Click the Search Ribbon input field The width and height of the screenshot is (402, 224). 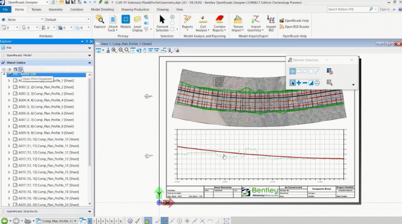[348, 9]
